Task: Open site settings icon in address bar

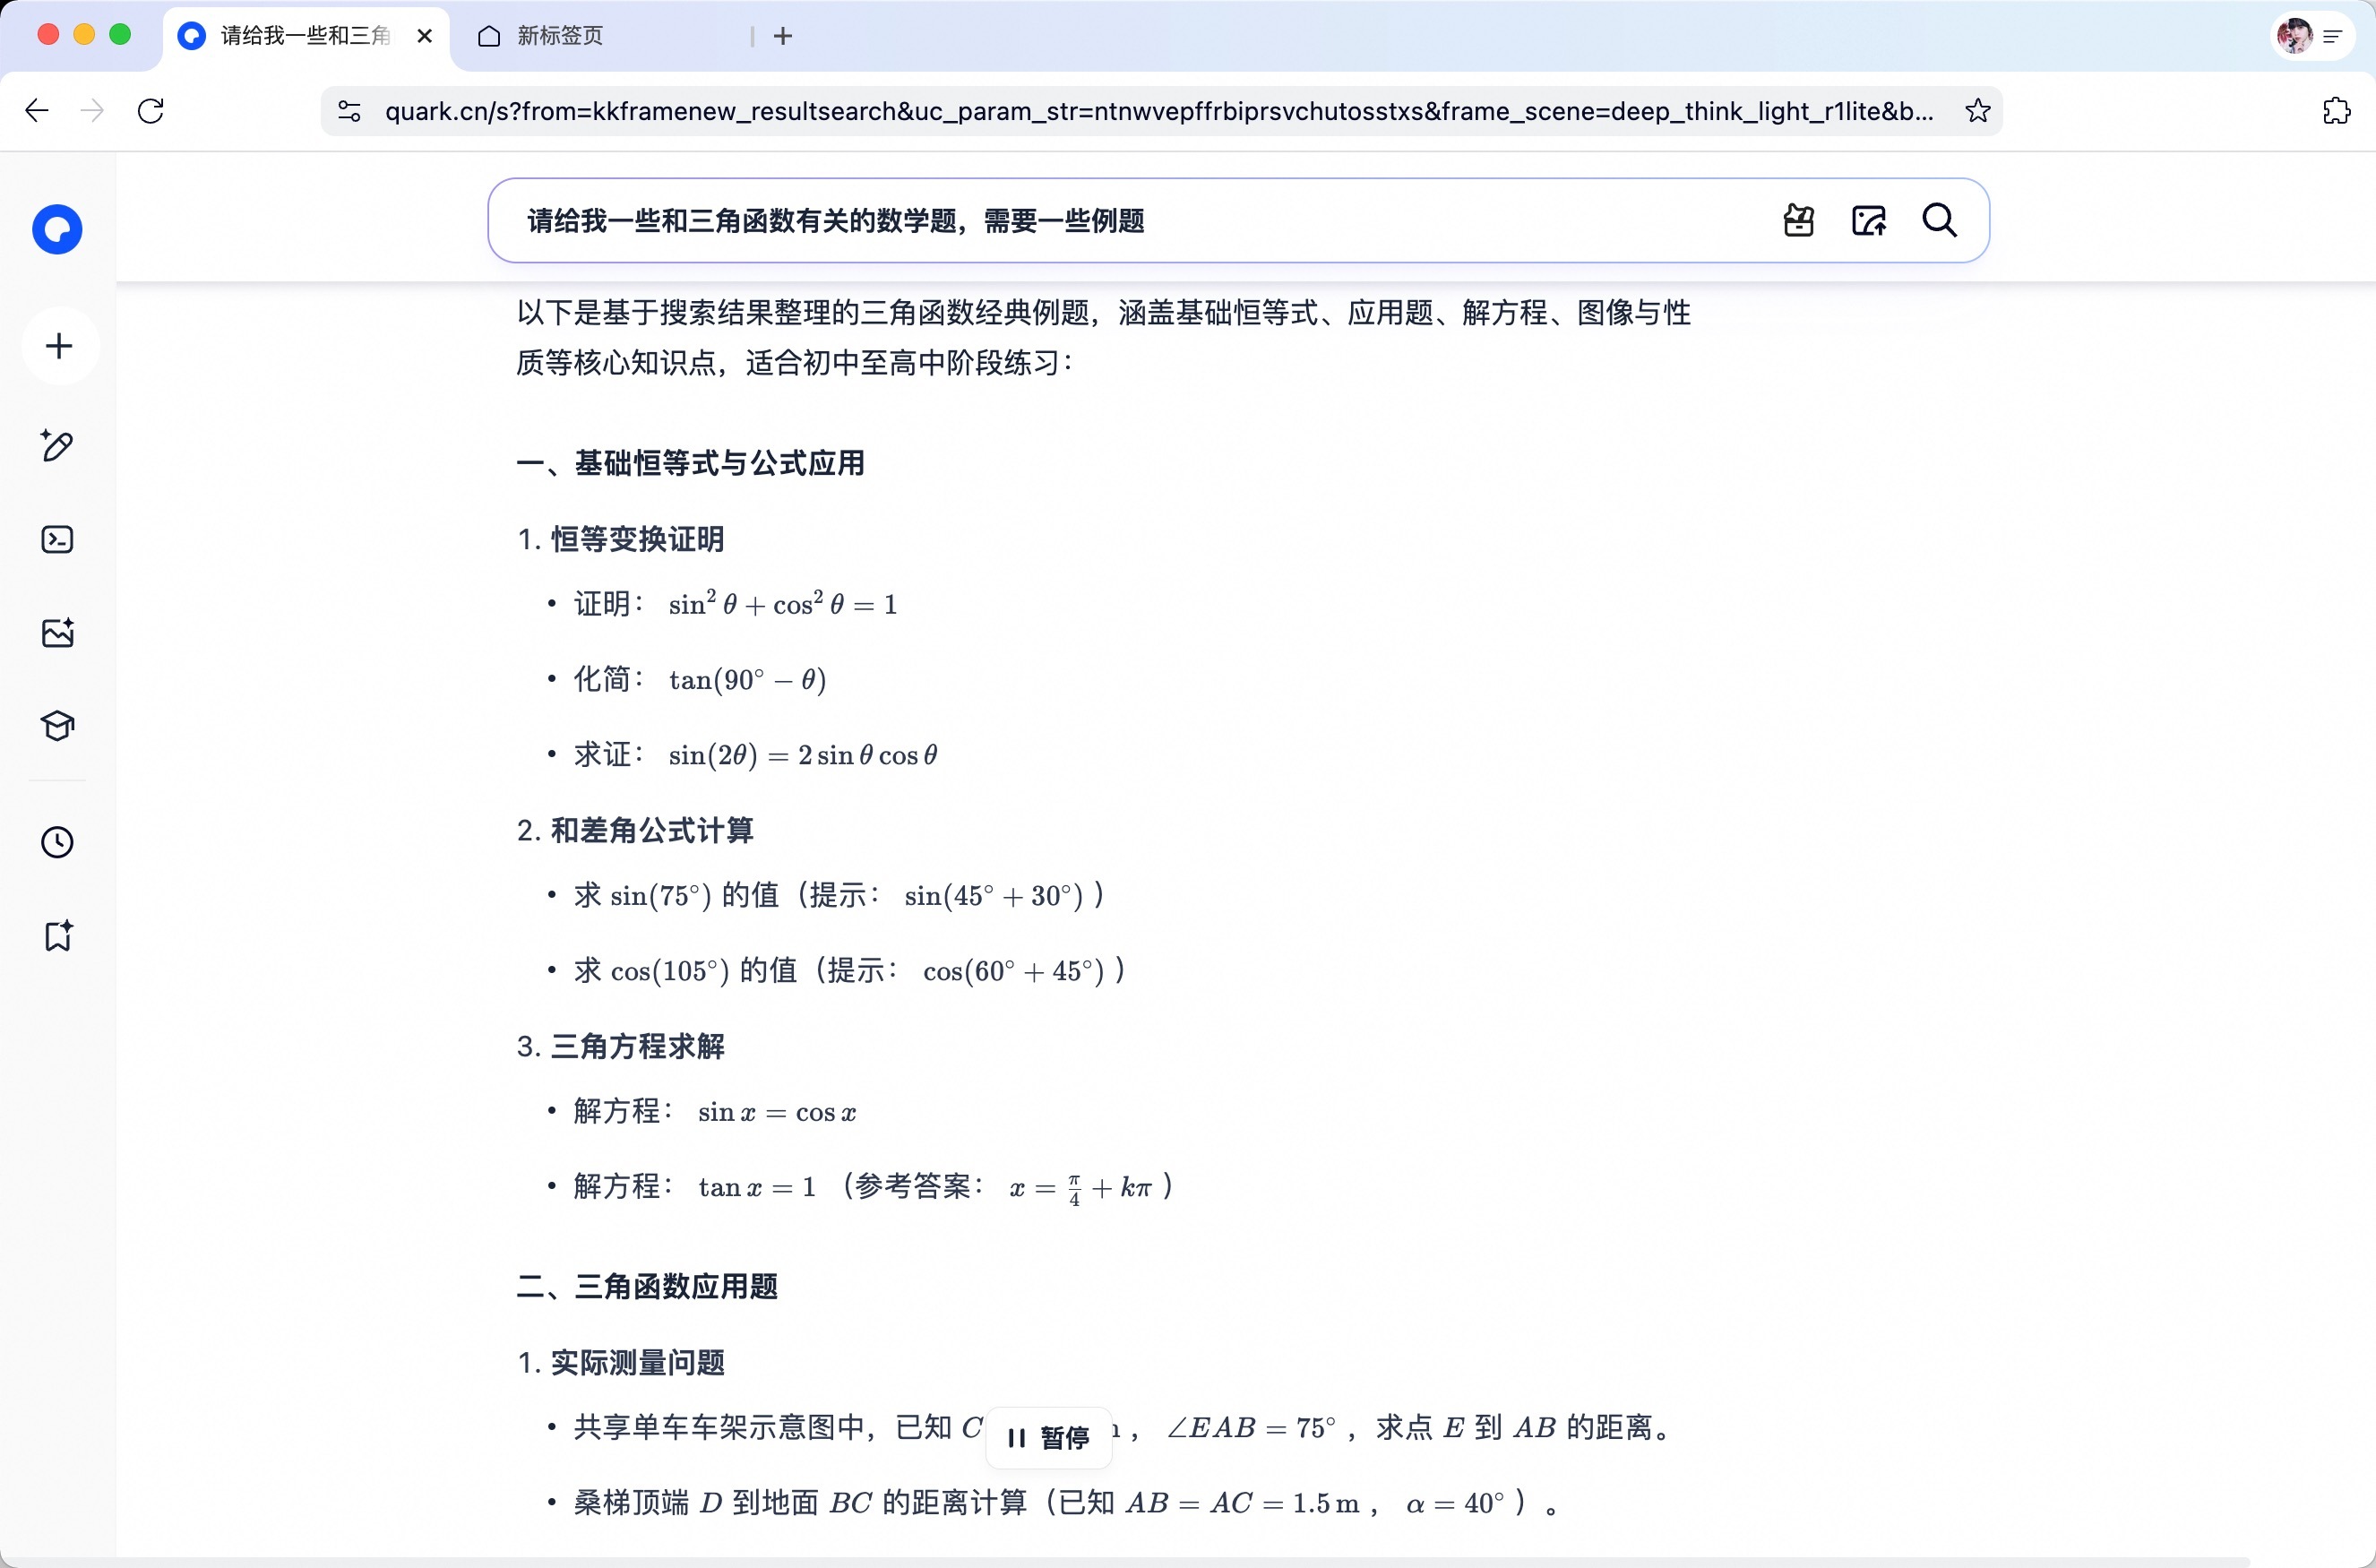Action: [349, 111]
